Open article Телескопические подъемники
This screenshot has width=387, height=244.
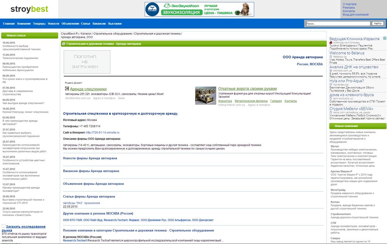20,58
